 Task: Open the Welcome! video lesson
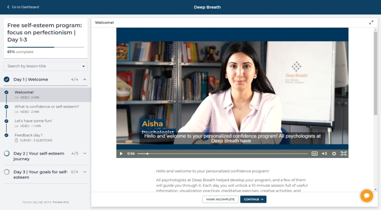[45, 95]
